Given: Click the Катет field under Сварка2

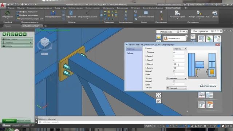Looking at the screenshot, I should pos(179,84).
